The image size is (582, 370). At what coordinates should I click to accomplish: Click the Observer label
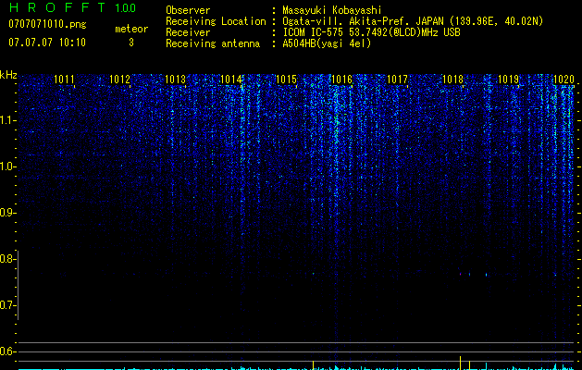click(x=188, y=10)
